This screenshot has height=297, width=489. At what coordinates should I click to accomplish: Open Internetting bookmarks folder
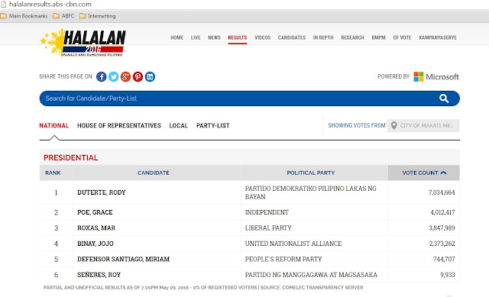(98, 16)
